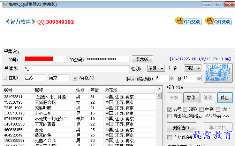Screen dimensions: 235x146
Task: Select row with QQ 404252649
Action: pyautogui.click(x=79, y=135)
